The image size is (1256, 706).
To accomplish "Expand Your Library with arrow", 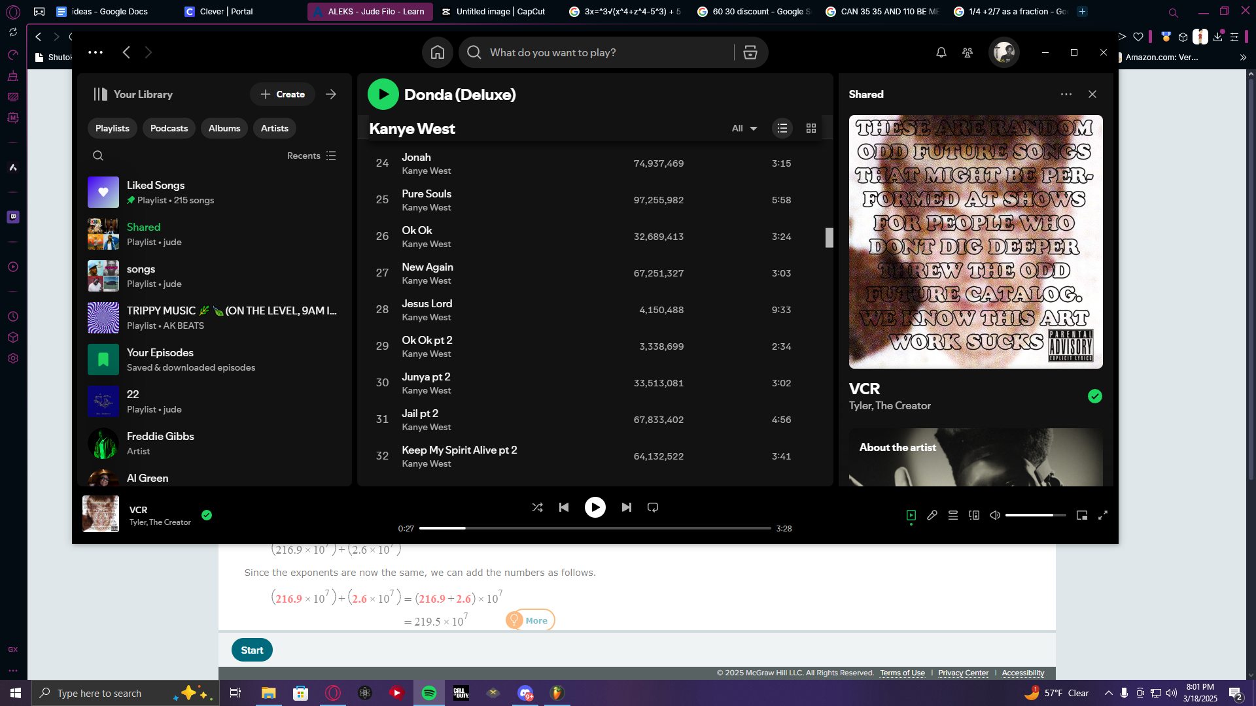I will pos(331,94).
